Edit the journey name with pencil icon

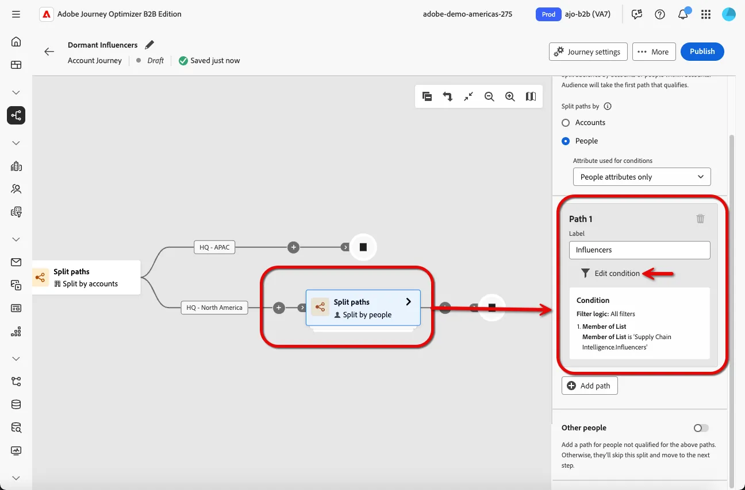149,45
